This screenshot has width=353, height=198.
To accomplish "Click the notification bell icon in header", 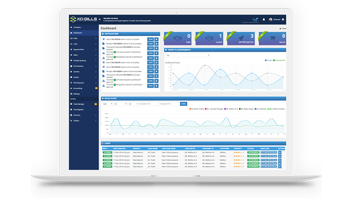I will [x=264, y=19].
